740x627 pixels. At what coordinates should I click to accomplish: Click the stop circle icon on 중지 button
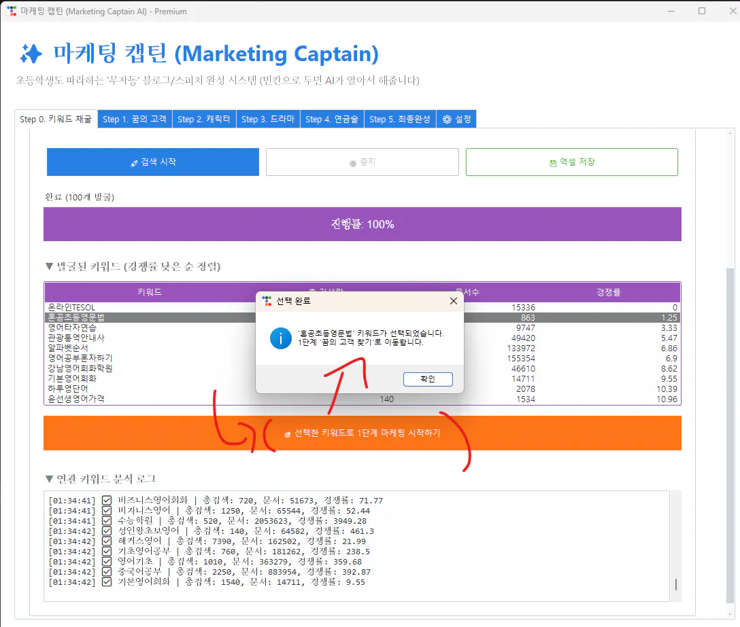(x=352, y=162)
